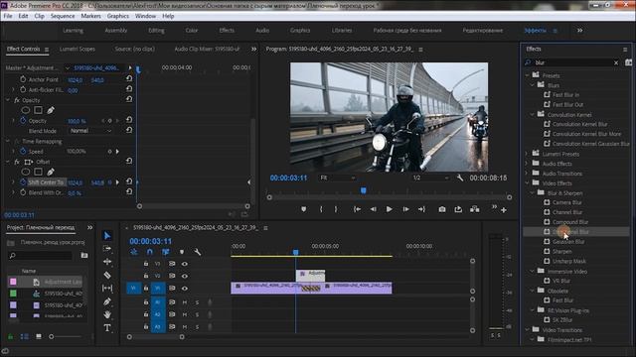Show more workspaces overflow chevron
Screen dimensions: 636x357
pyautogui.click(x=580, y=31)
